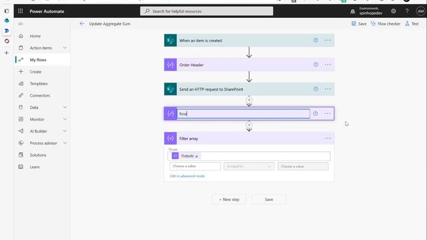Open more options for Order Header
This screenshot has width=427, height=240.
pyautogui.click(x=328, y=65)
